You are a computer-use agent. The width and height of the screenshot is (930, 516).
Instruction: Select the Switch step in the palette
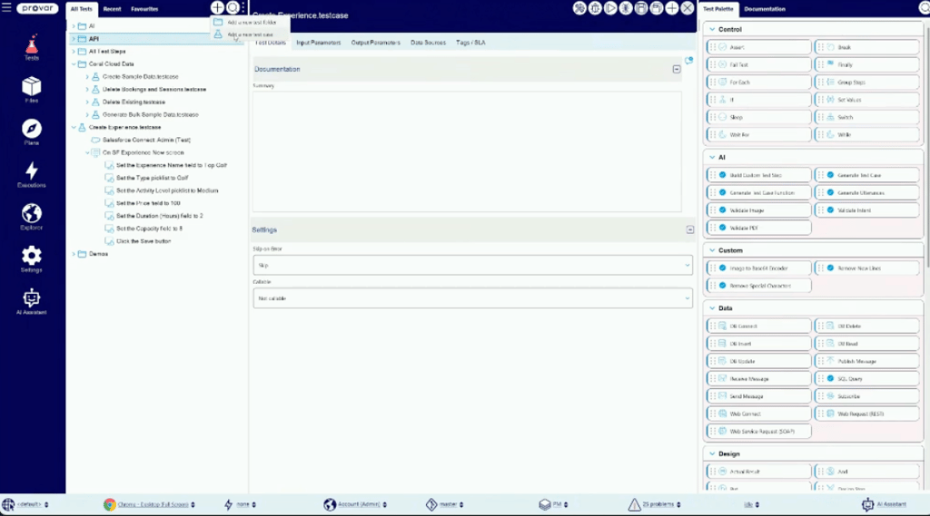click(866, 117)
